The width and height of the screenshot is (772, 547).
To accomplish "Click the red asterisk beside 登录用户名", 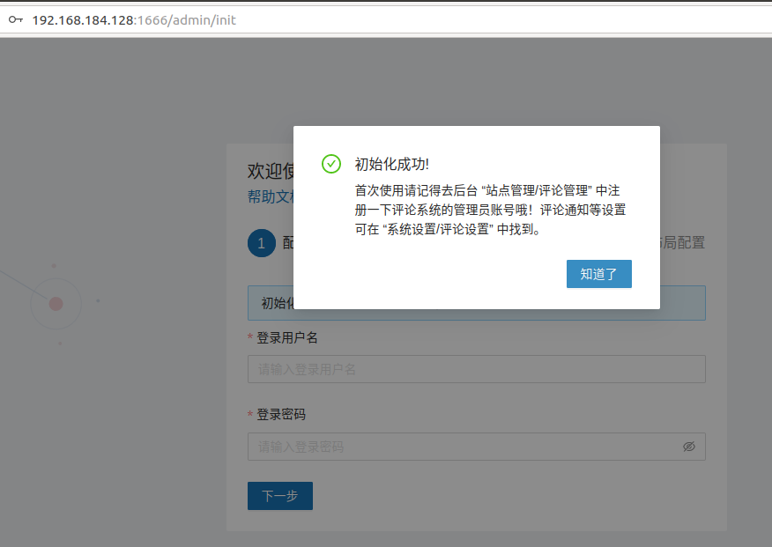I will tap(251, 337).
